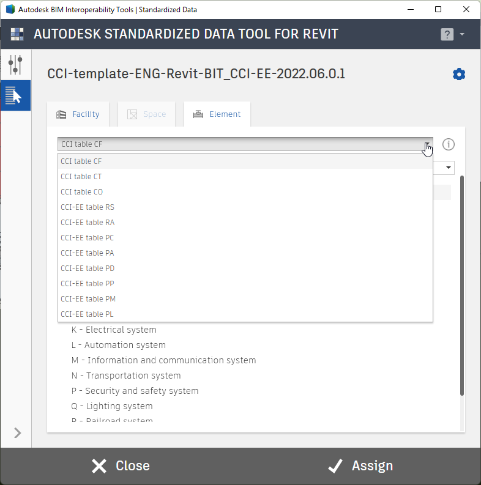Select the assign data list icon in sidebar

[x=15, y=95]
